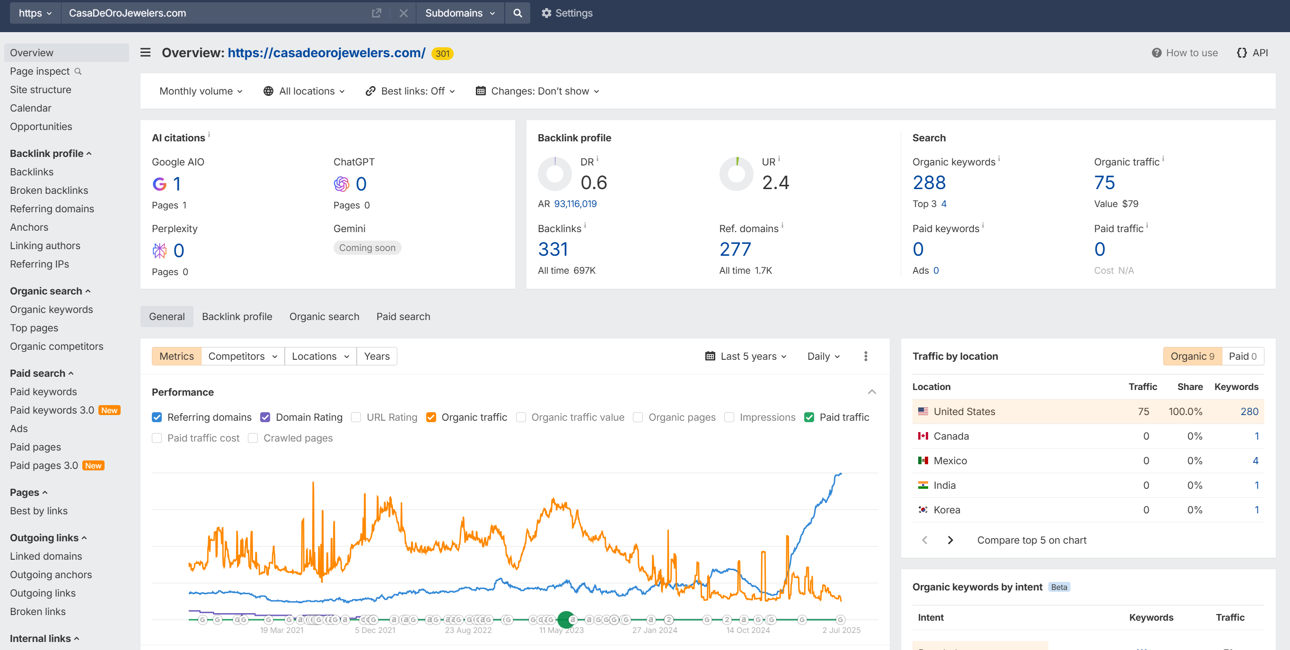Click the info icon beside Paid traffic

pos(1147,225)
